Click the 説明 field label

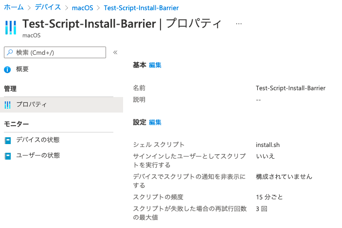(139, 99)
